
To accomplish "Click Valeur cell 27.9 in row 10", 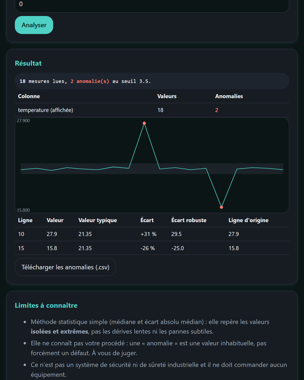I will [x=52, y=234].
